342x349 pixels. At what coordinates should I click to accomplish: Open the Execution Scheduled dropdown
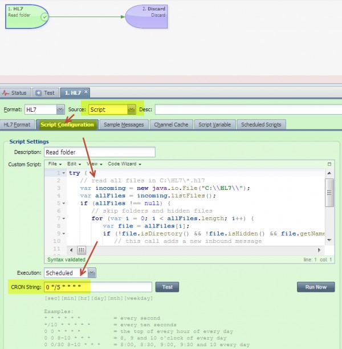coord(92,273)
